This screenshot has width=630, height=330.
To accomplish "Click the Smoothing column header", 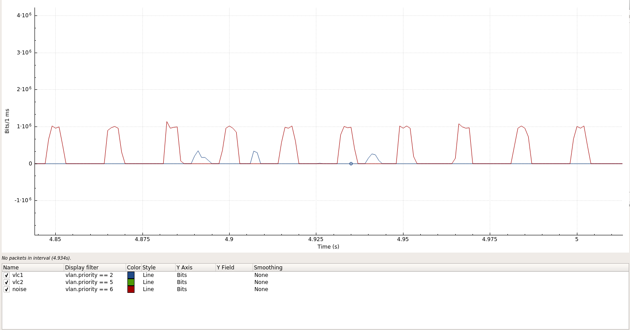I will click(x=440, y=268).
